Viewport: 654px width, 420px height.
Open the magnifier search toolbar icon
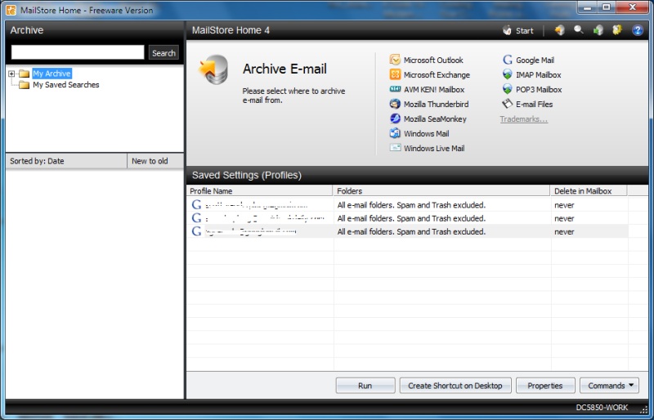click(579, 30)
